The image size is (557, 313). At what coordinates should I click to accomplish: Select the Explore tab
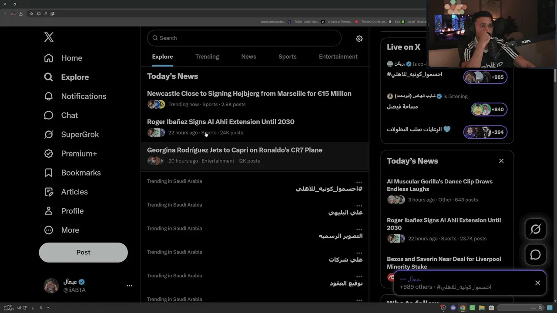pyautogui.click(x=162, y=57)
